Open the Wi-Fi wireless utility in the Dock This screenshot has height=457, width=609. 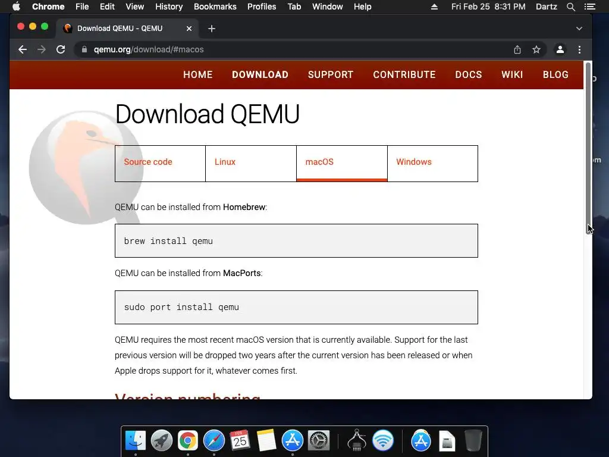click(x=383, y=441)
